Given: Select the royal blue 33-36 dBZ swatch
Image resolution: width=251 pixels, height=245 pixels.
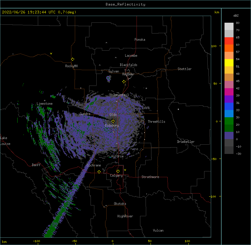Looking at the screenshot, I should (229, 106).
